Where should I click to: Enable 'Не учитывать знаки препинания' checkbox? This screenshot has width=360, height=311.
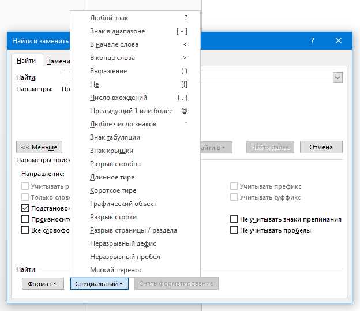coord(234,219)
